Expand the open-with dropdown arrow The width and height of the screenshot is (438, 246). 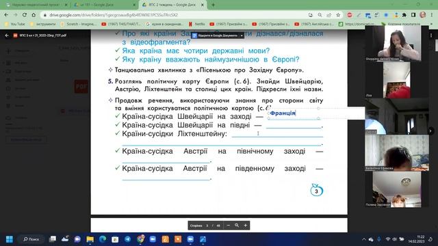coord(242,36)
